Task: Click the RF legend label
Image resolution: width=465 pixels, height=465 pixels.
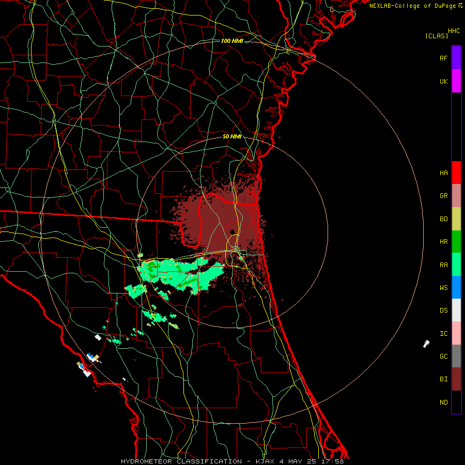Action: coord(443,58)
